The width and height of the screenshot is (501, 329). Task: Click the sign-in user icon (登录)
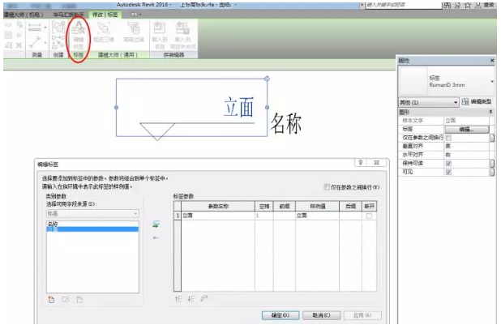[478, 5]
